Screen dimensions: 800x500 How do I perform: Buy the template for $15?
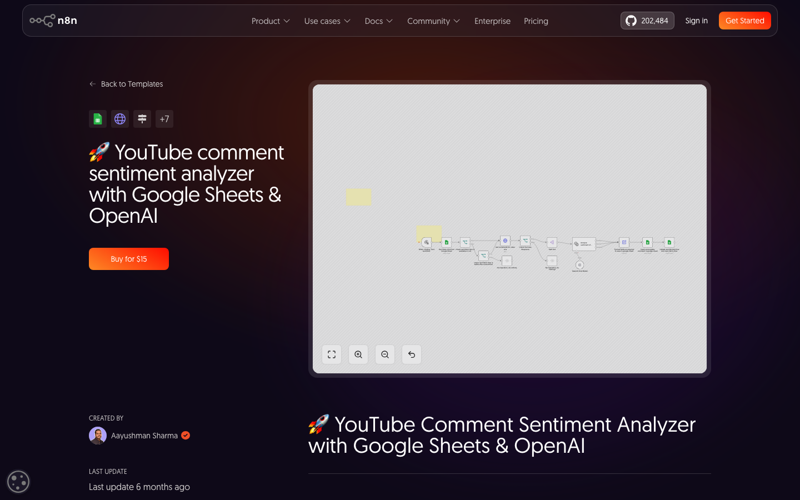click(x=129, y=259)
